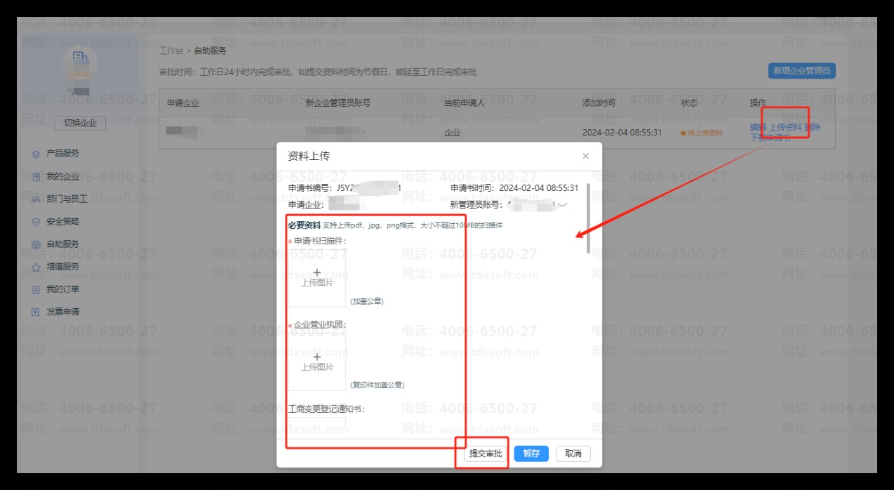Viewport: 894px width, 490px height.
Task: Click the 增值服务 star icon
Action: click(x=36, y=267)
